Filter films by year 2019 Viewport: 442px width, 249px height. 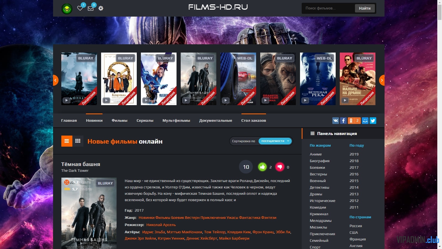click(354, 154)
